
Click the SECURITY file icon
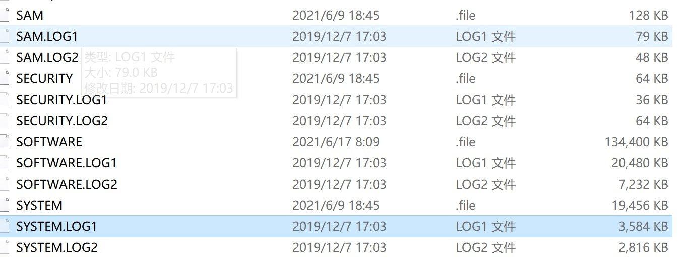click(4, 78)
